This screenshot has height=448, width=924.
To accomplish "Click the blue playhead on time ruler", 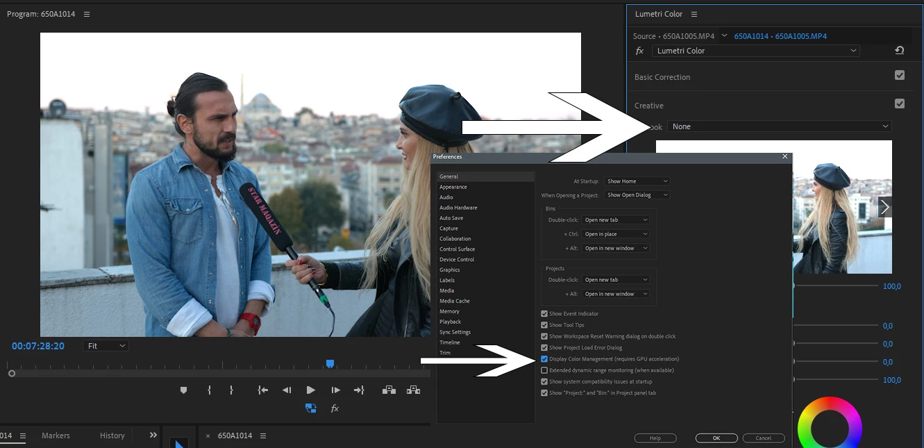I will point(330,364).
